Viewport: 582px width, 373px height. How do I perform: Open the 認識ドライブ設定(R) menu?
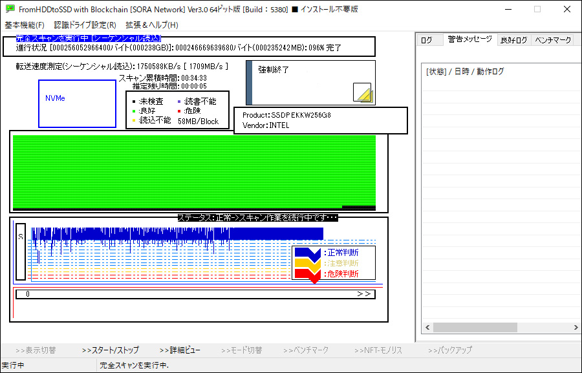pos(85,25)
